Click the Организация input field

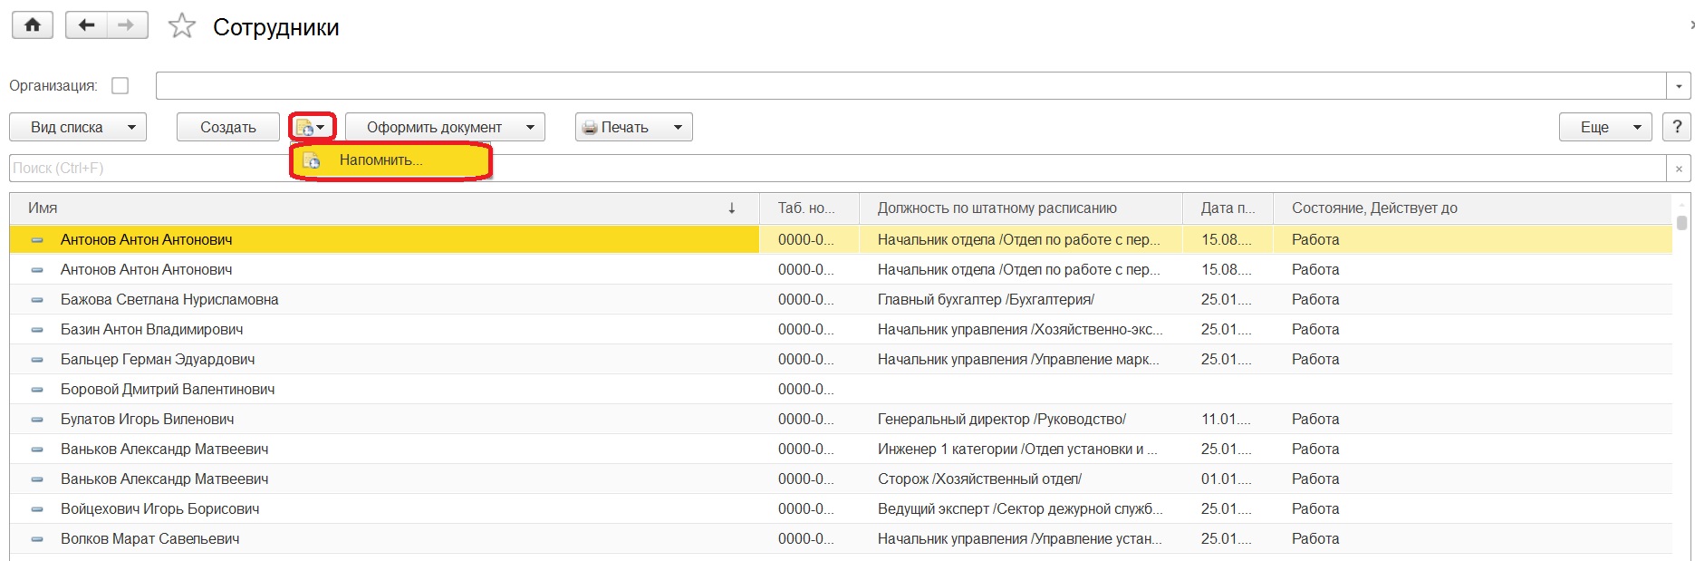[910, 86]
